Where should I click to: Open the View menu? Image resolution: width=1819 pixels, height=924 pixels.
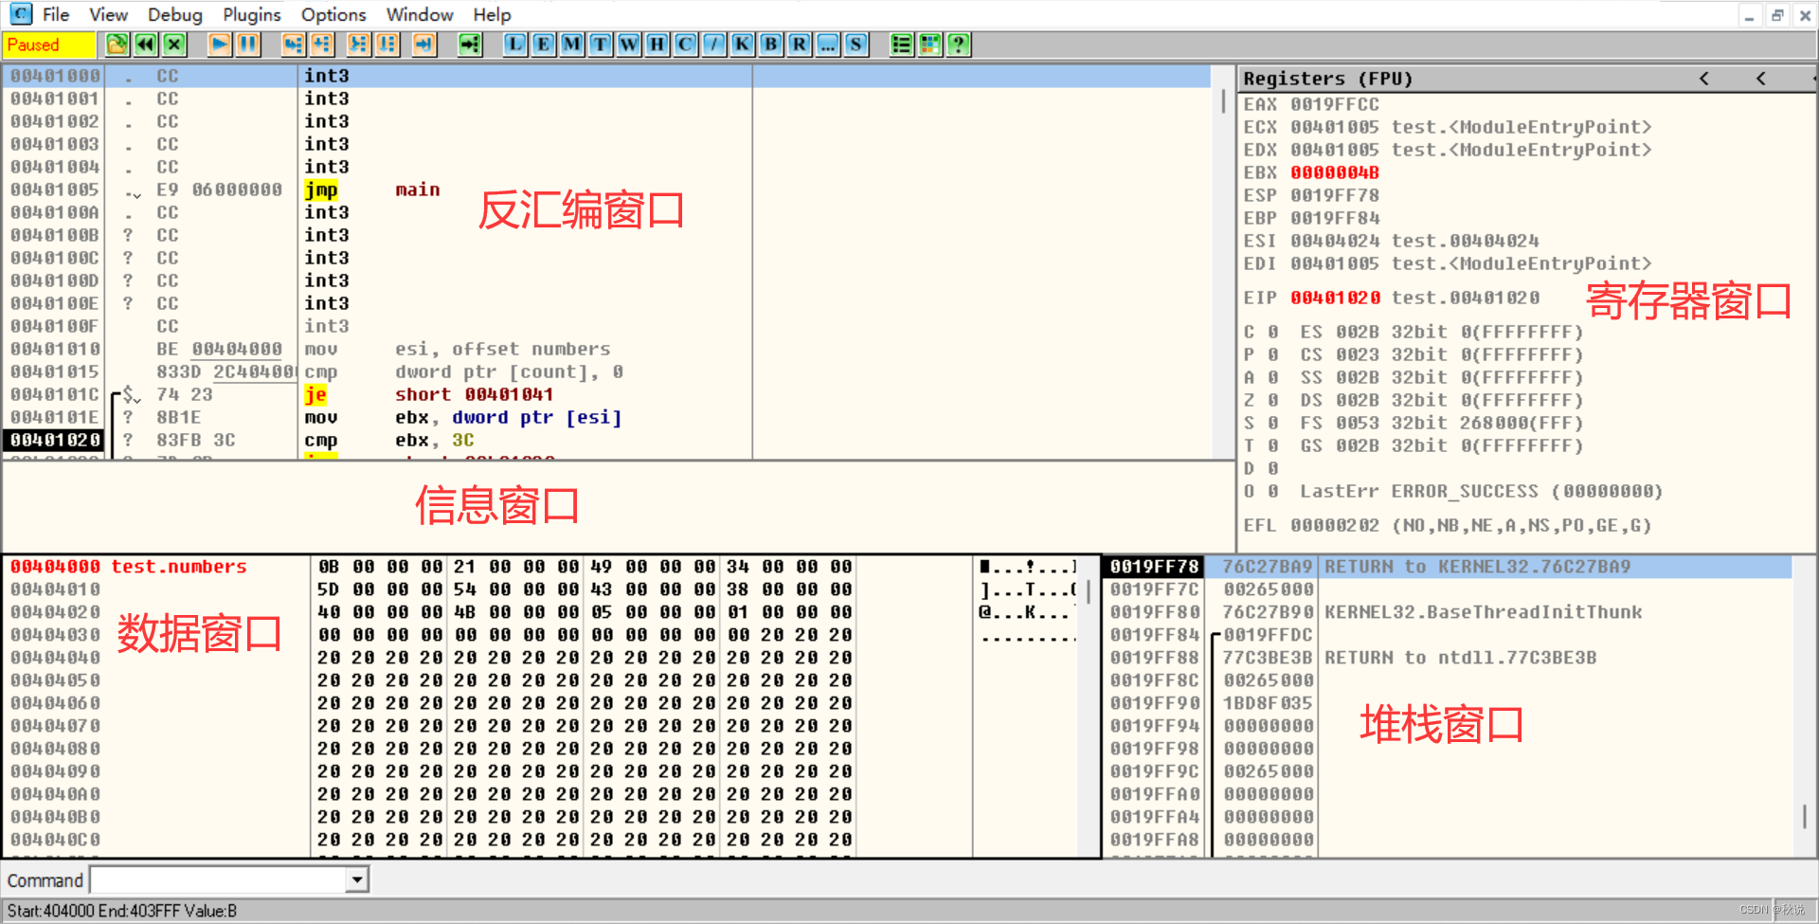pos(109,14)
